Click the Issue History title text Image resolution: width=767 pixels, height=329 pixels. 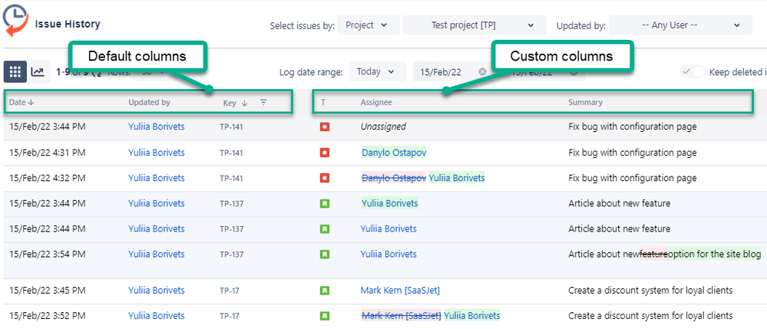click(68, 24)
